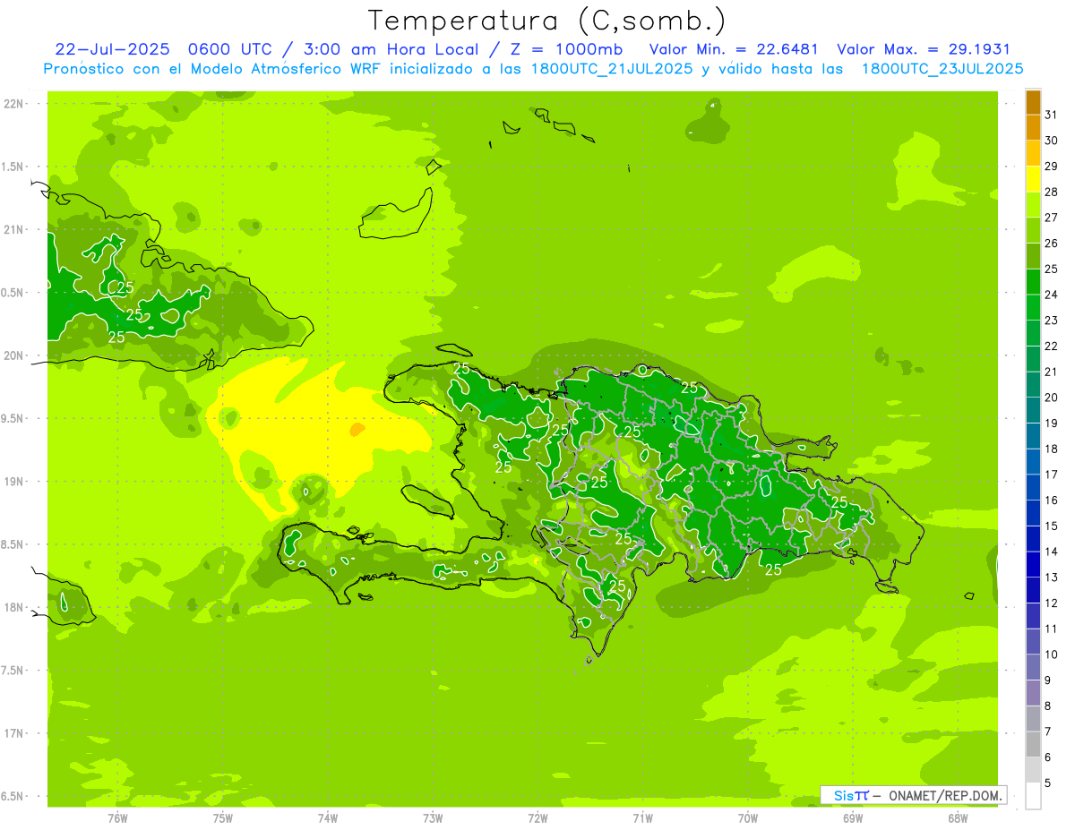Click the "Valor Max. = 29.1931" value
1075x830 pixels.
point(923,49)
